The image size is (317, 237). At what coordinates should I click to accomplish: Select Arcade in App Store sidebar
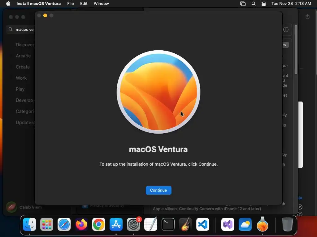coord(23,56)
